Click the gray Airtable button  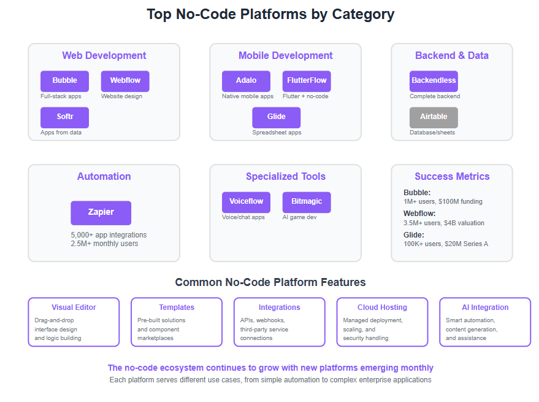[434, 117]
